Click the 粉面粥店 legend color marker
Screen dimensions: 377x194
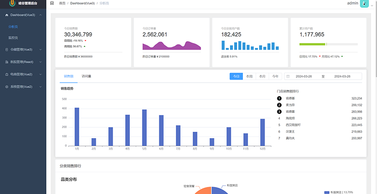[327, 192]
